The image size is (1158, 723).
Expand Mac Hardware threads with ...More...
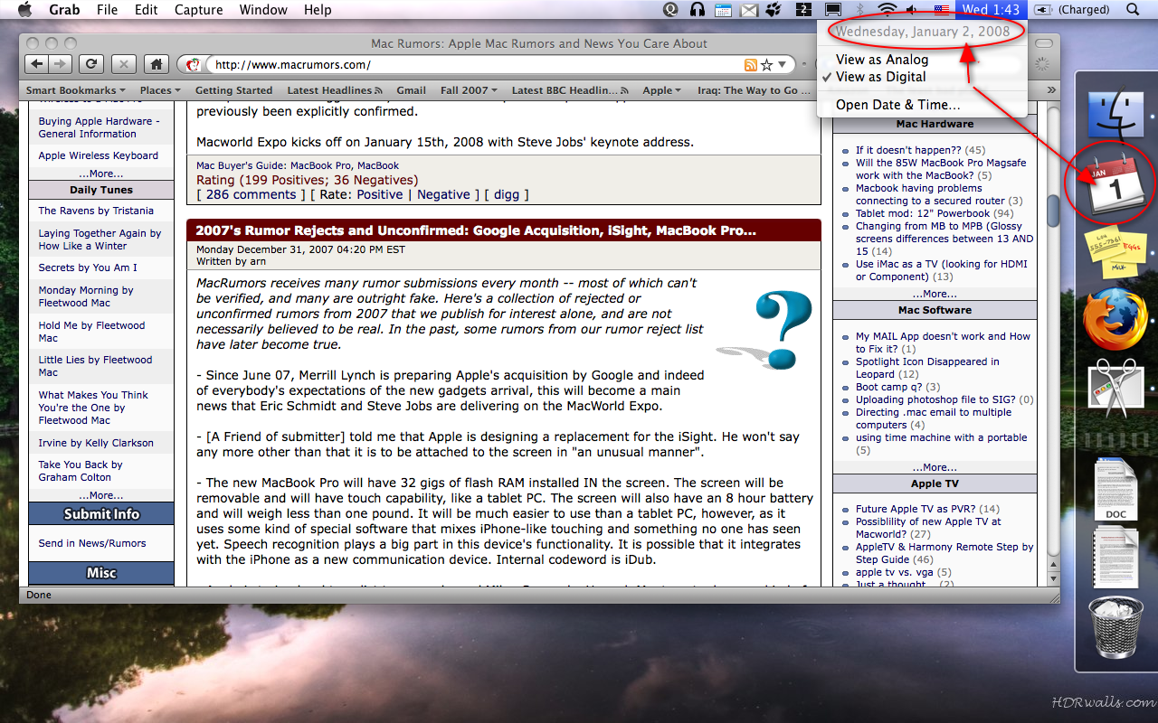tap(935, 294)
